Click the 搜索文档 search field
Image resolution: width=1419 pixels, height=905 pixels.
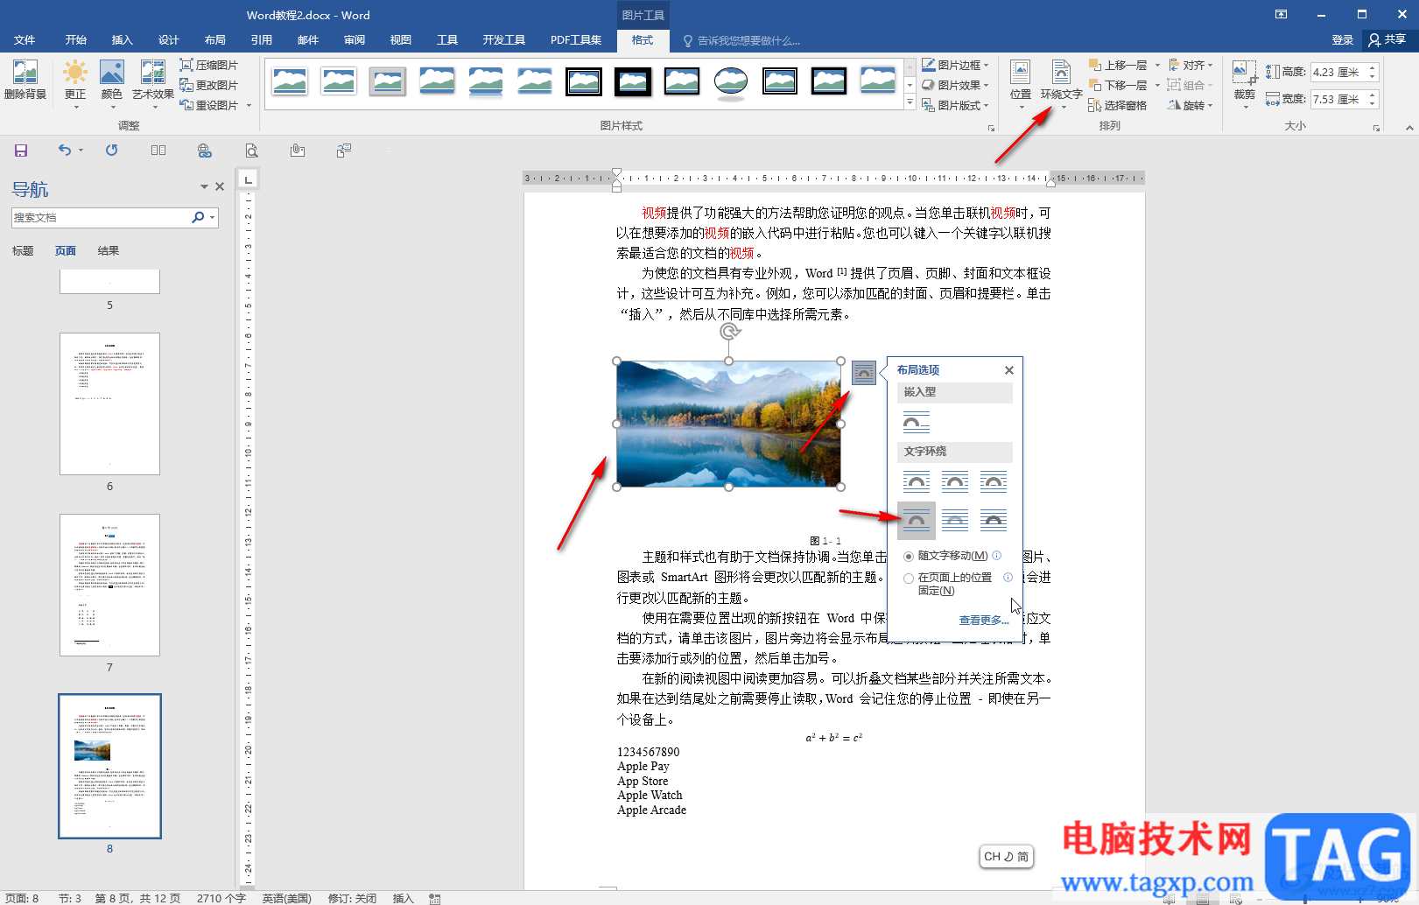pos(101,217)
